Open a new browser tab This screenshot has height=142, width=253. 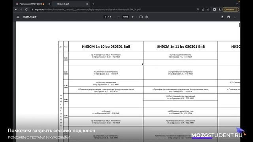point(93,4)
